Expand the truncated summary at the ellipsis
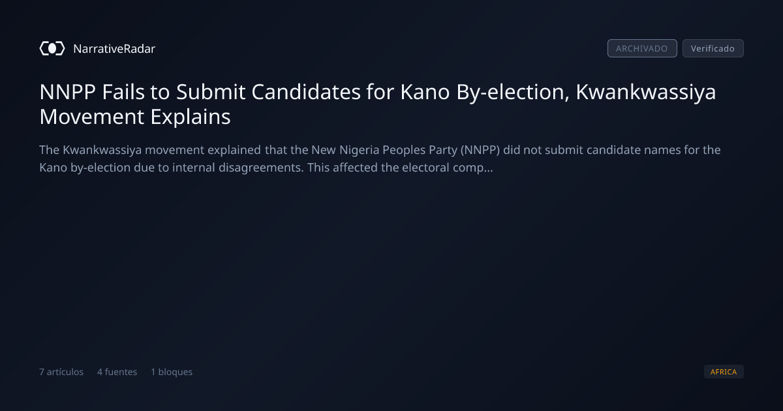Screen dimensions: 783x411 (x=489, y=168)
